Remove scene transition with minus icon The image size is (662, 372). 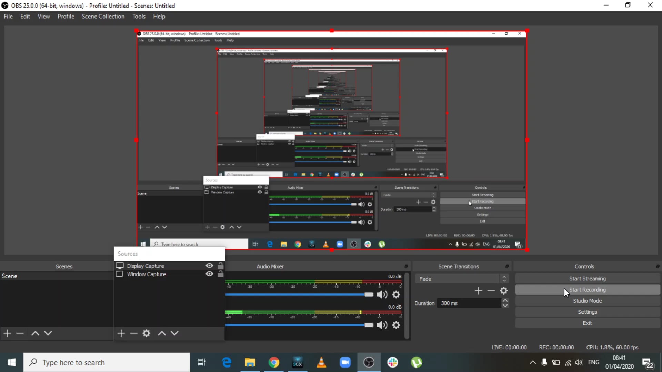491,291
